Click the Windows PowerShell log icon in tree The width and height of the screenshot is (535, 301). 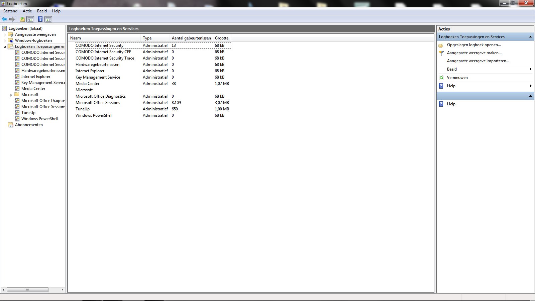(x=17, y=119)
